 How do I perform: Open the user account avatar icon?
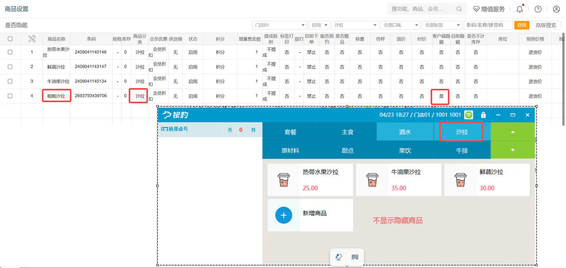(x=556, y=9)
